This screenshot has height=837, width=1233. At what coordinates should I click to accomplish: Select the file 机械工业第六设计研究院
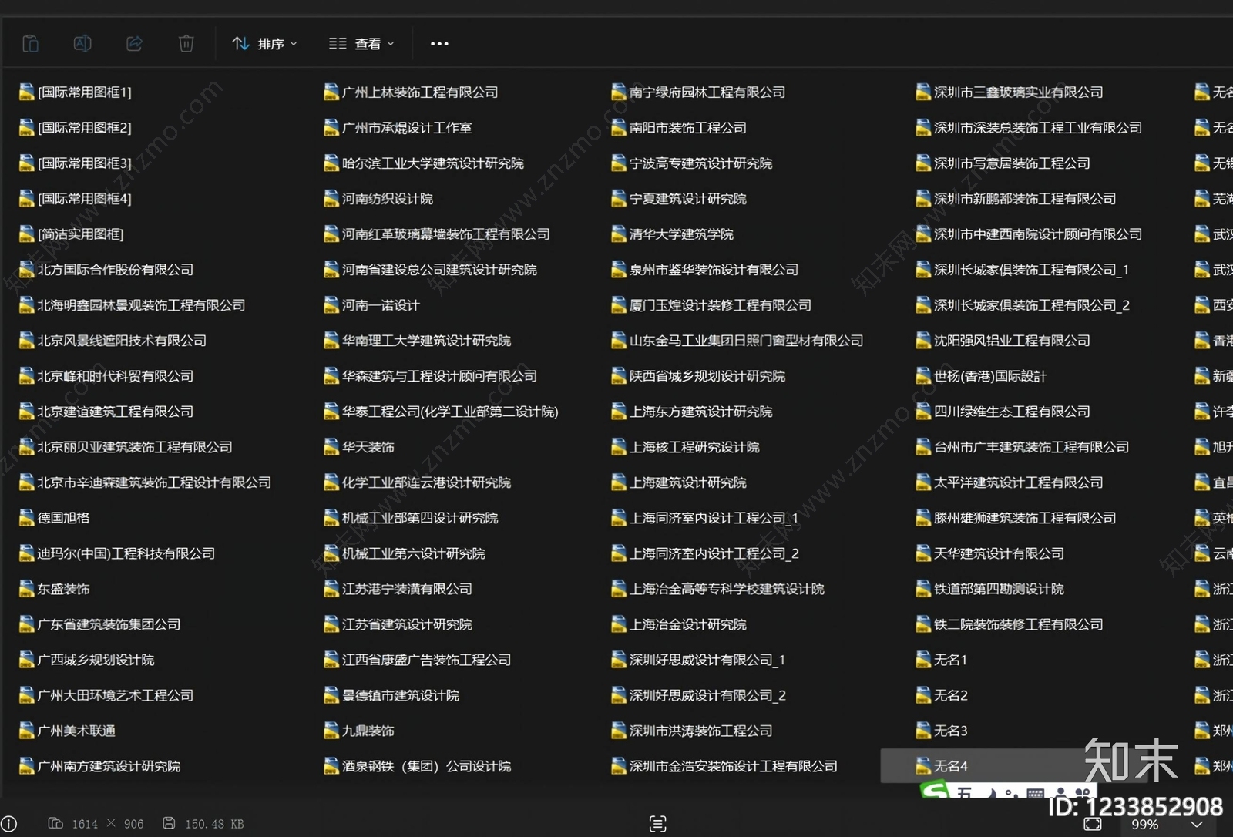(x=405, y=553)
